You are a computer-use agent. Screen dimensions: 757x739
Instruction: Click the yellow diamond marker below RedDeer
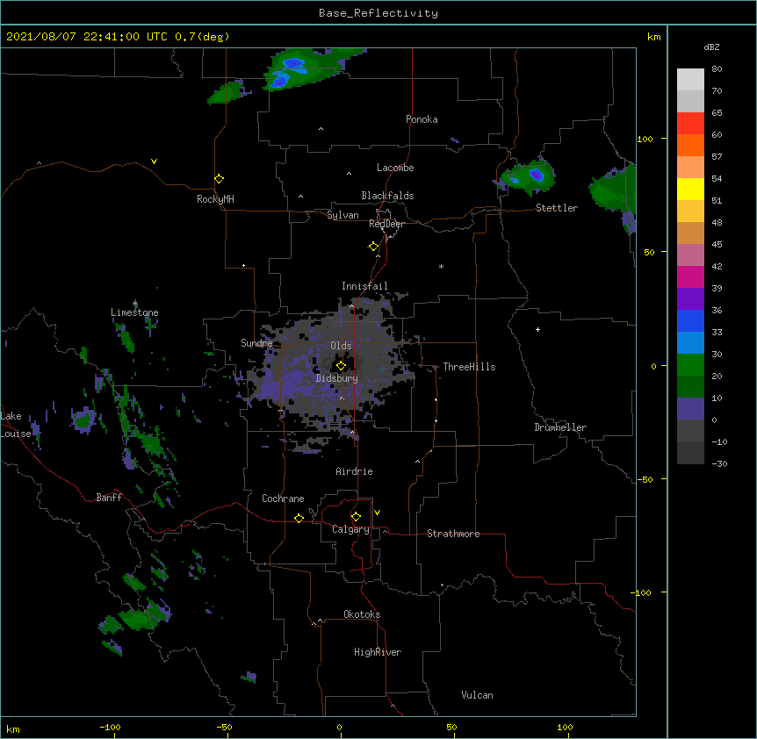[373, 247]
